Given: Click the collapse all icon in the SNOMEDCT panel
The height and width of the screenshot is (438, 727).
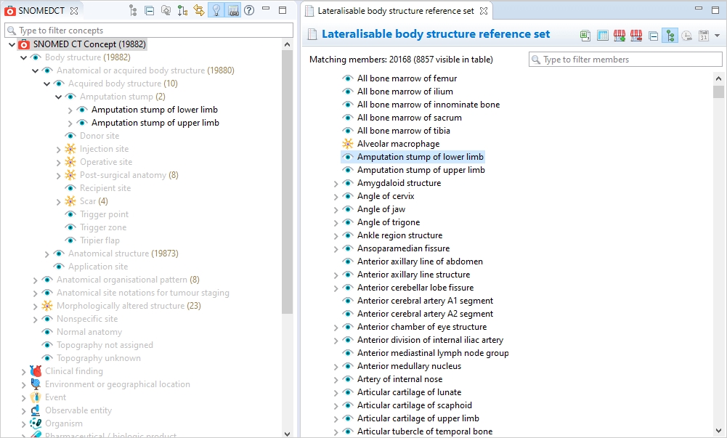Looking at the screenshot, I should [x=149, y=10].
